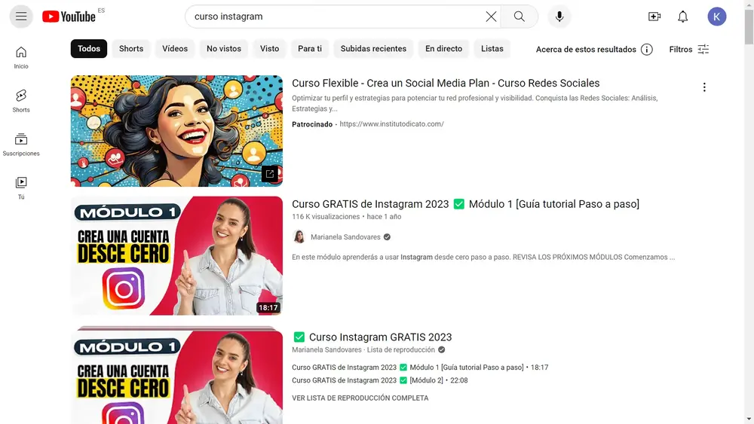Image resolution: width=754 pixels, height=424 pixels.
Task: Start voice search with microphone
Action: (x=559, y=17)
